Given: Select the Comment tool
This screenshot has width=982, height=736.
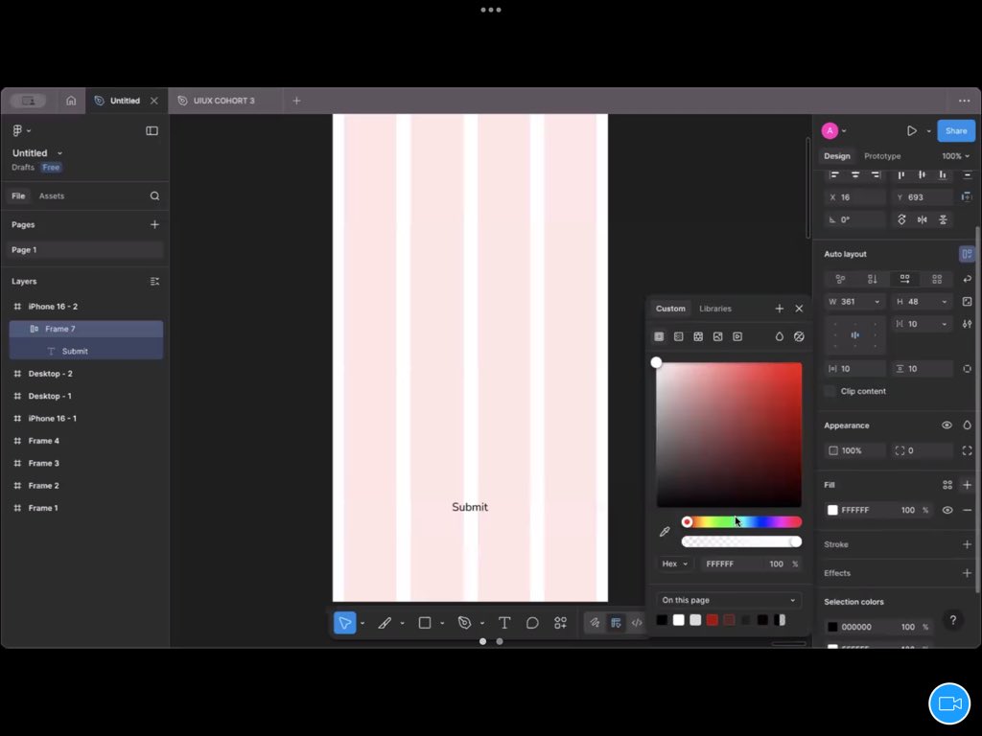Looking at the screenshot, I should pyautogui.click(x=532, y=623).
